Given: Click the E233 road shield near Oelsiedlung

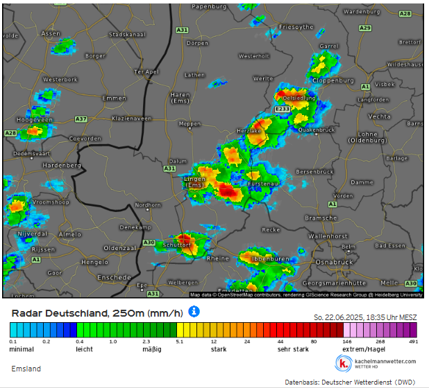Looking at the screenshot, I should click(x=282, y=109).
